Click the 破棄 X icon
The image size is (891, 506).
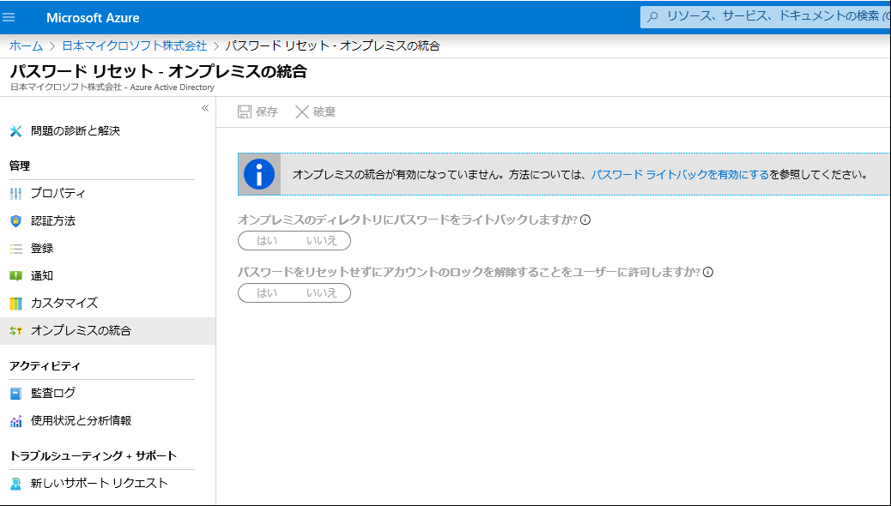click(x=302, y=111)
